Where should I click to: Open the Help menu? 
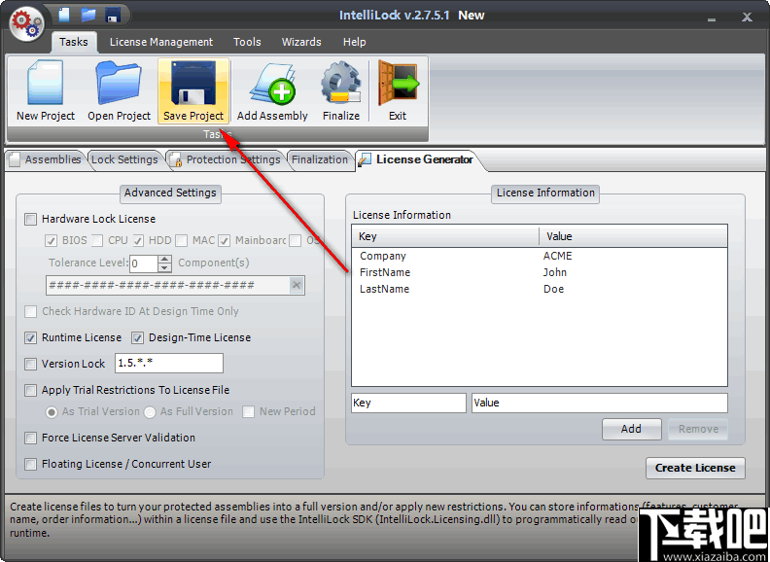click(x=354, y=42)
